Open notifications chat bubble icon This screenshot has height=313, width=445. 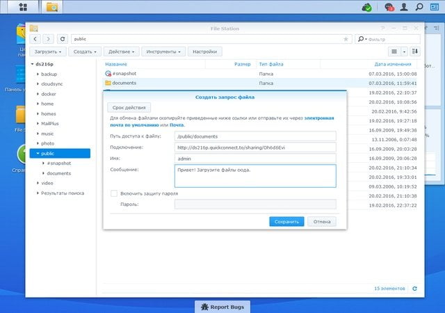pos(389,7)
